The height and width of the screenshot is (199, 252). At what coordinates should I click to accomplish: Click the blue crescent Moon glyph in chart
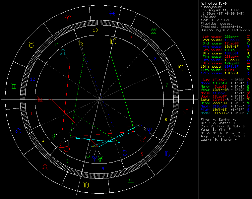pyautogui.click(x=125, y=153)
